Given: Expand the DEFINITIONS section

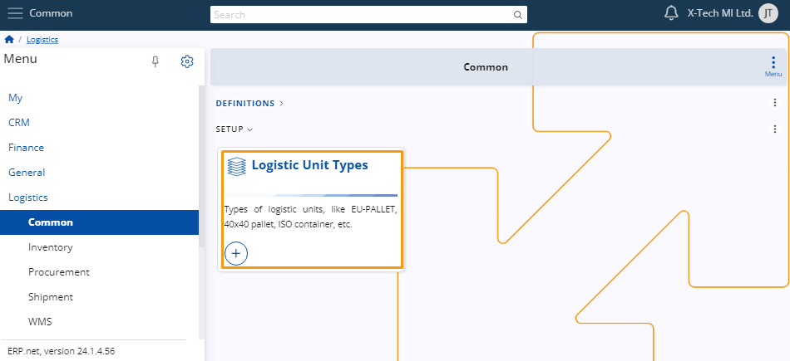Looking at the screenshot, I should (250, 103).
